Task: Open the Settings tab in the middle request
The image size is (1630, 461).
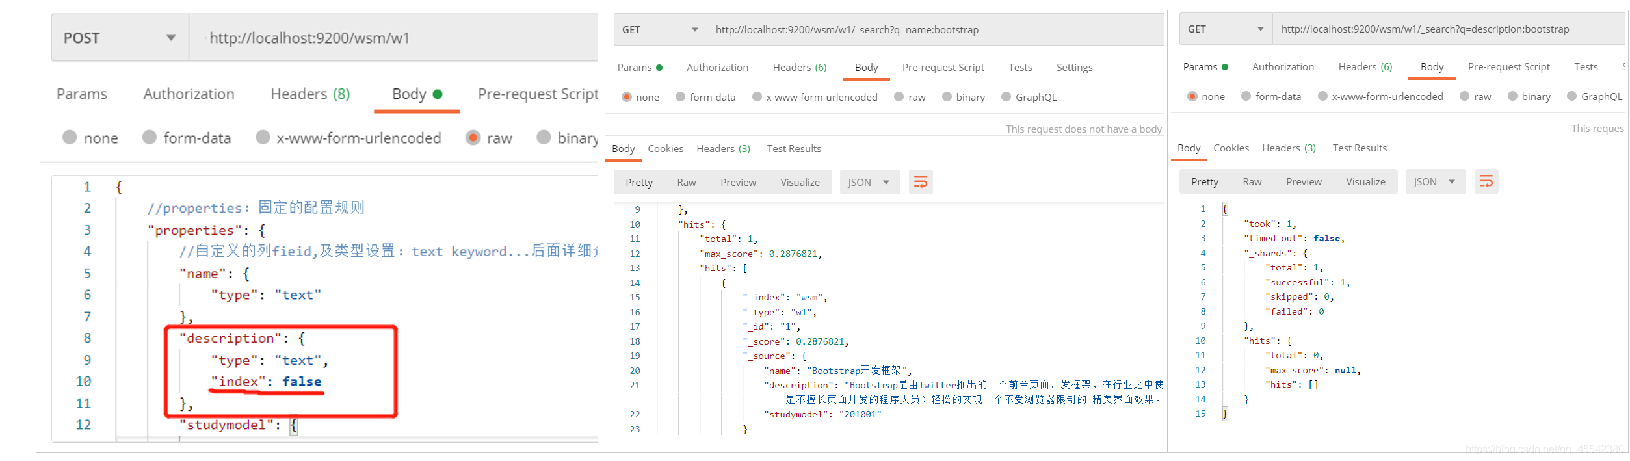Action: pyautogui.click(x=1074, y=68)
